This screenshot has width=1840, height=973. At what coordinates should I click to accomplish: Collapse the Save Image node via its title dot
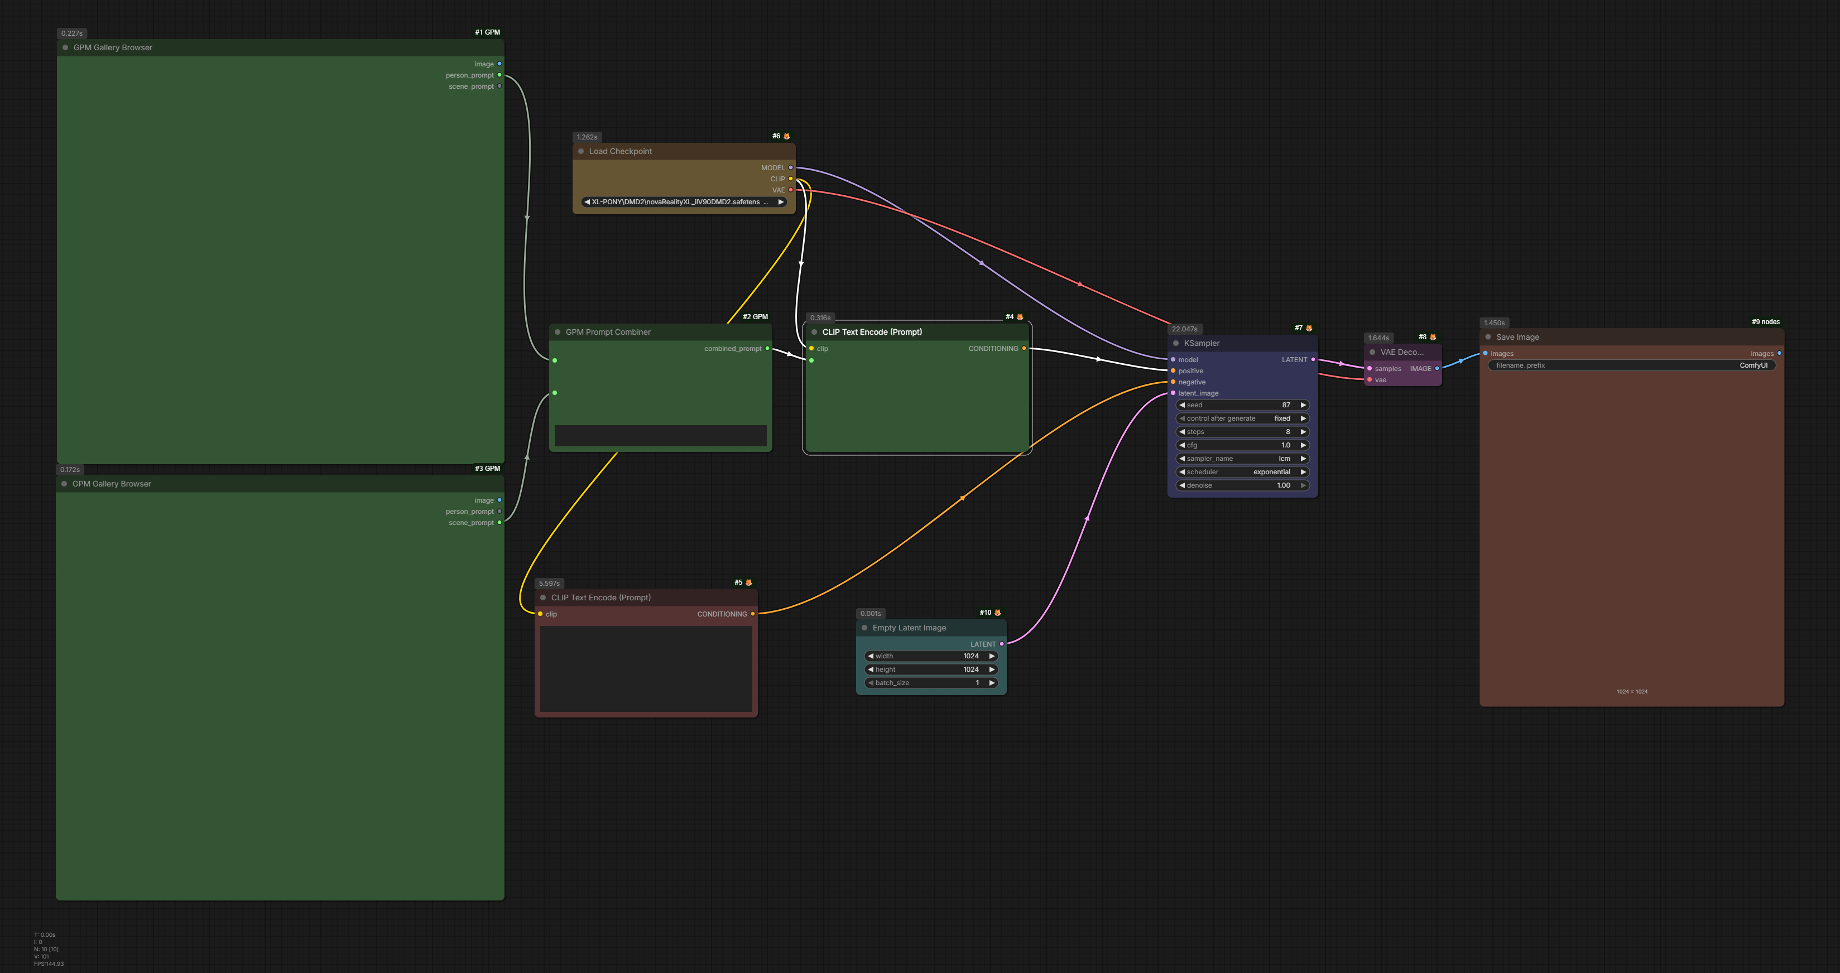[x=1488, y=337]
